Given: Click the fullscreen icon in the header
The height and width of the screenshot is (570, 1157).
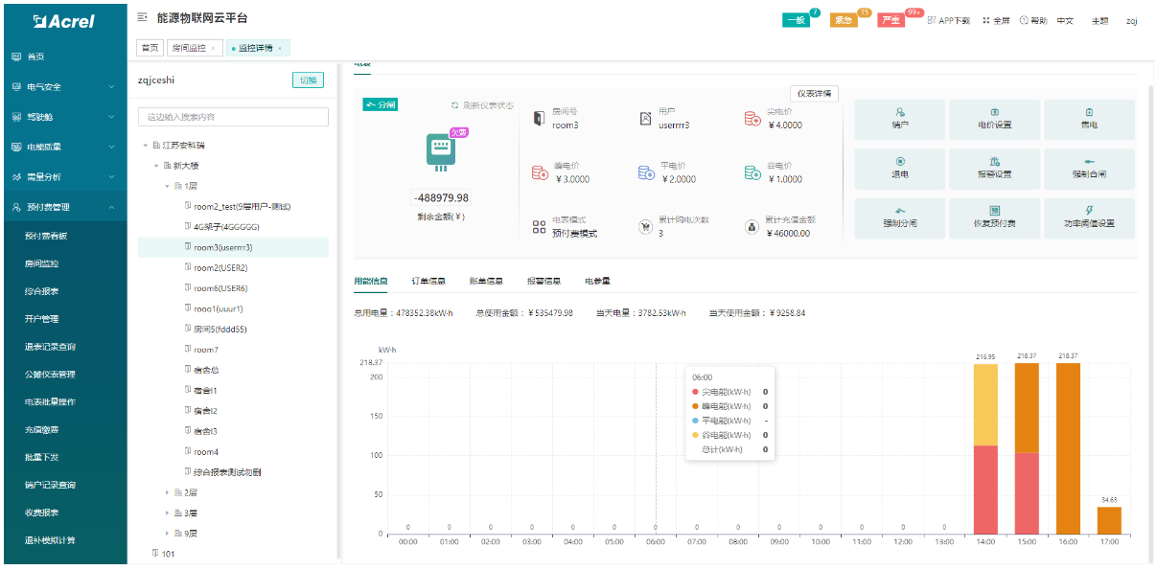Looking at the screenshot, I should pyautogui.click(x=986, y=20).
